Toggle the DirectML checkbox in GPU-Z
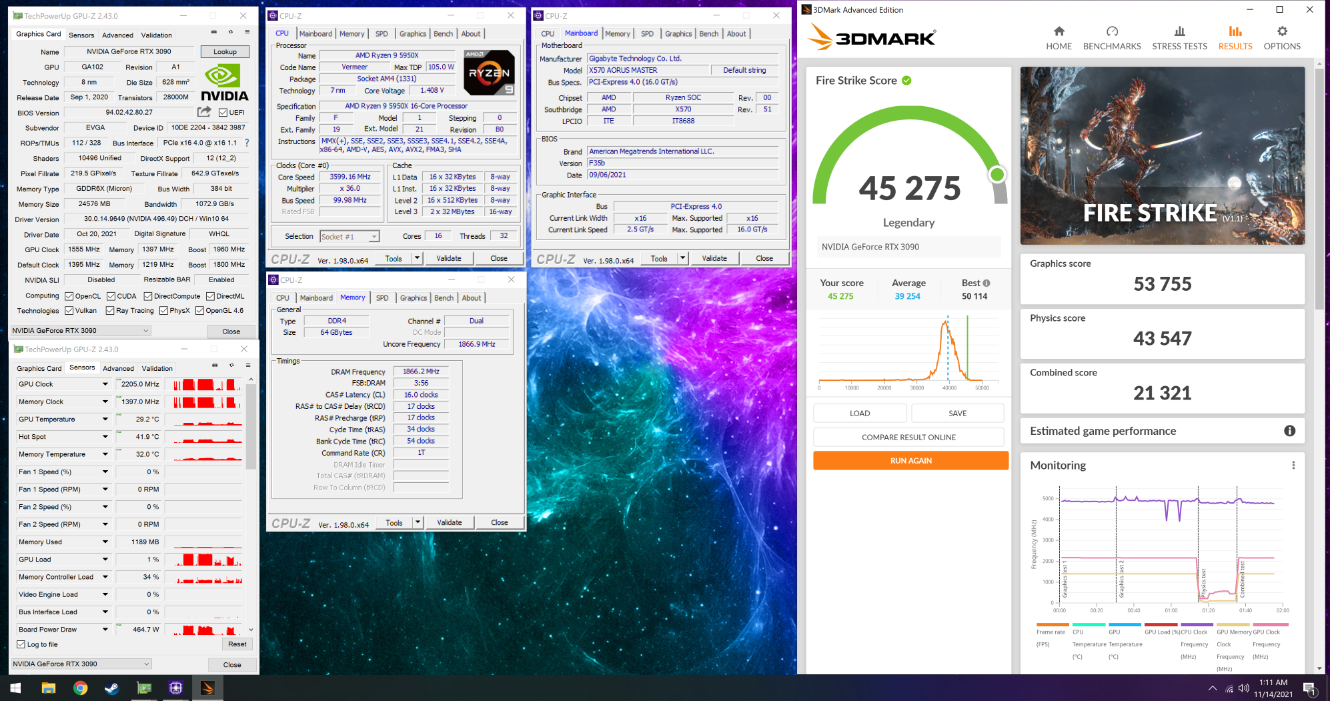 coord(210,296)
